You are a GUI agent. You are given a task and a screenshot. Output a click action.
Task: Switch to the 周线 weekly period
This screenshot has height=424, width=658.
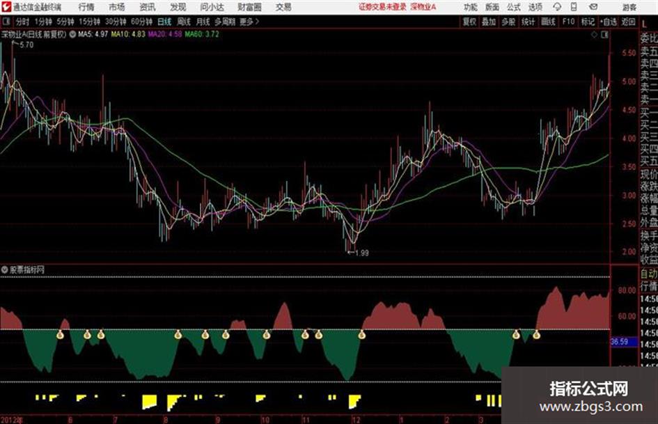(x=183, y=22)
